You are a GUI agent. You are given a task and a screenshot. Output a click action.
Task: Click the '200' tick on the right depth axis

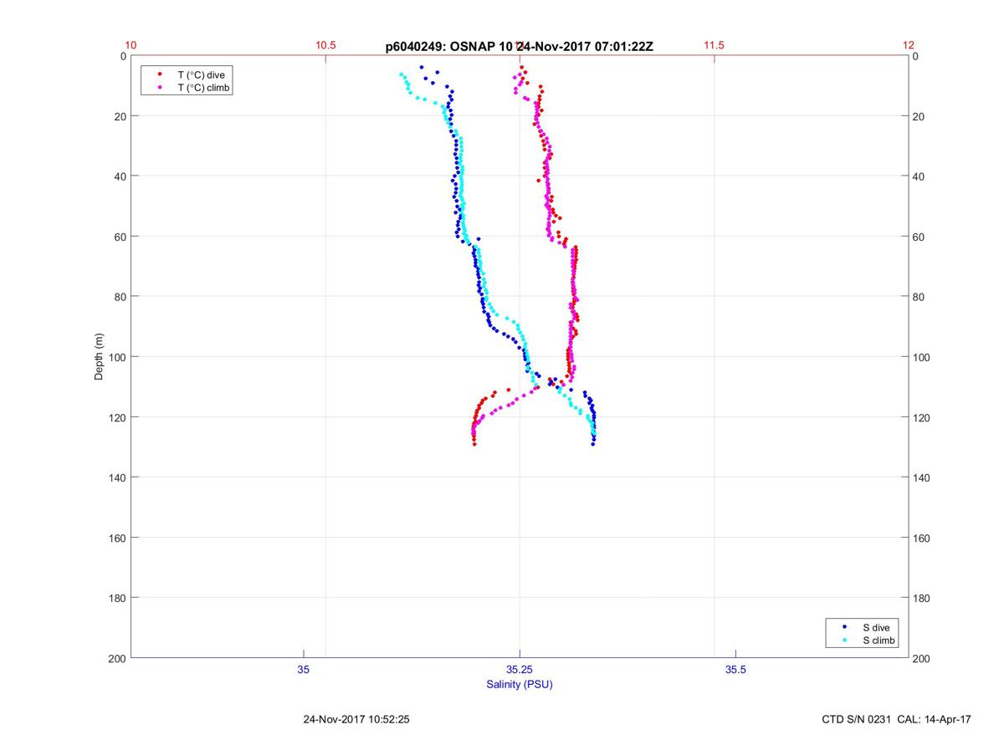coord(921,659)
